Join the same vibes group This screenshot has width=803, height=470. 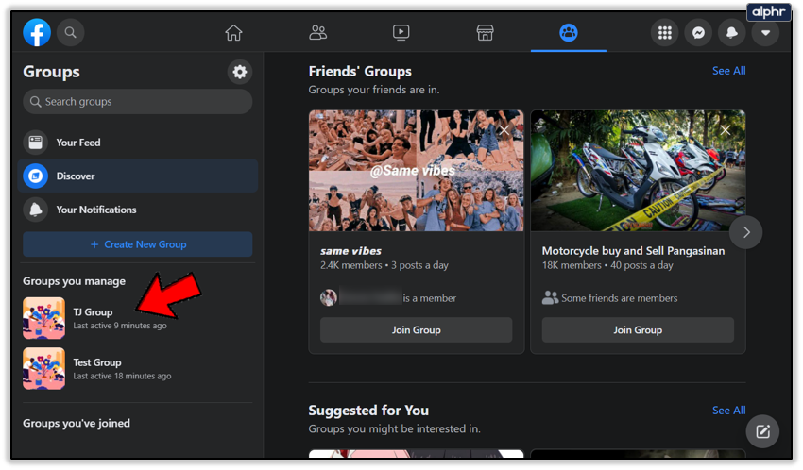coord(416,330)
